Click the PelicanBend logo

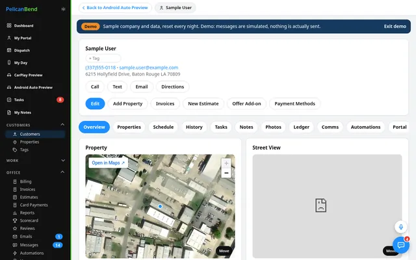(x=21, y=9)
